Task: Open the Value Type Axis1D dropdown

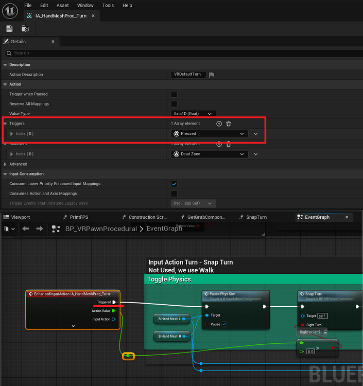Action: coord(193,114)
